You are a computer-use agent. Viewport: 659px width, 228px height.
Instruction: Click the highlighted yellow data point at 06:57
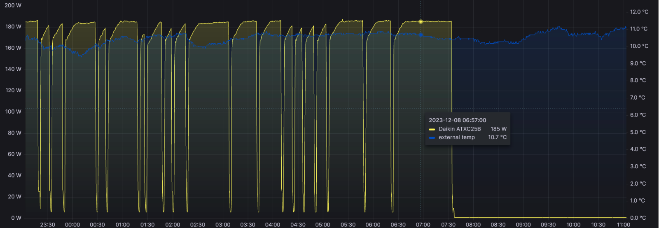point(421,21)
